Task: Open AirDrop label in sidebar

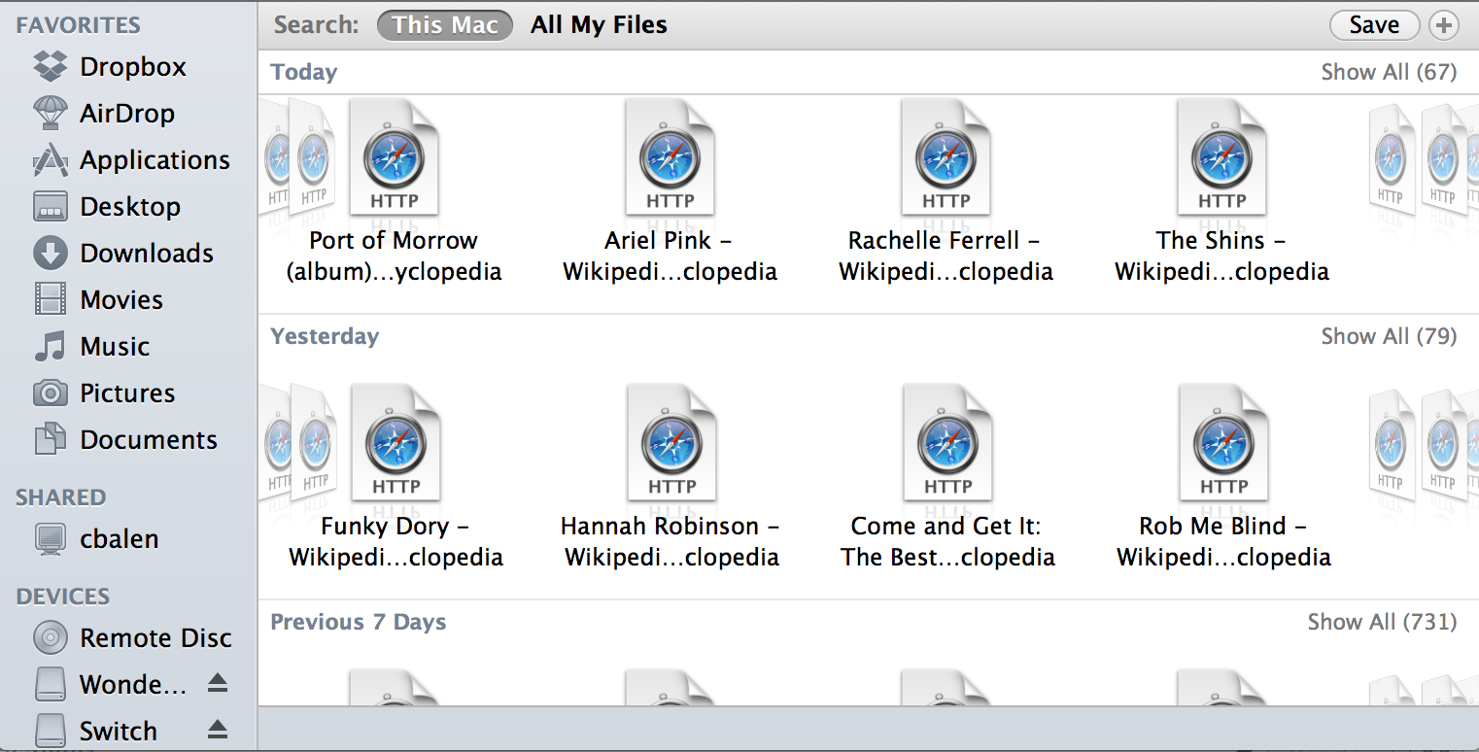Action: (x=127, y=114)
